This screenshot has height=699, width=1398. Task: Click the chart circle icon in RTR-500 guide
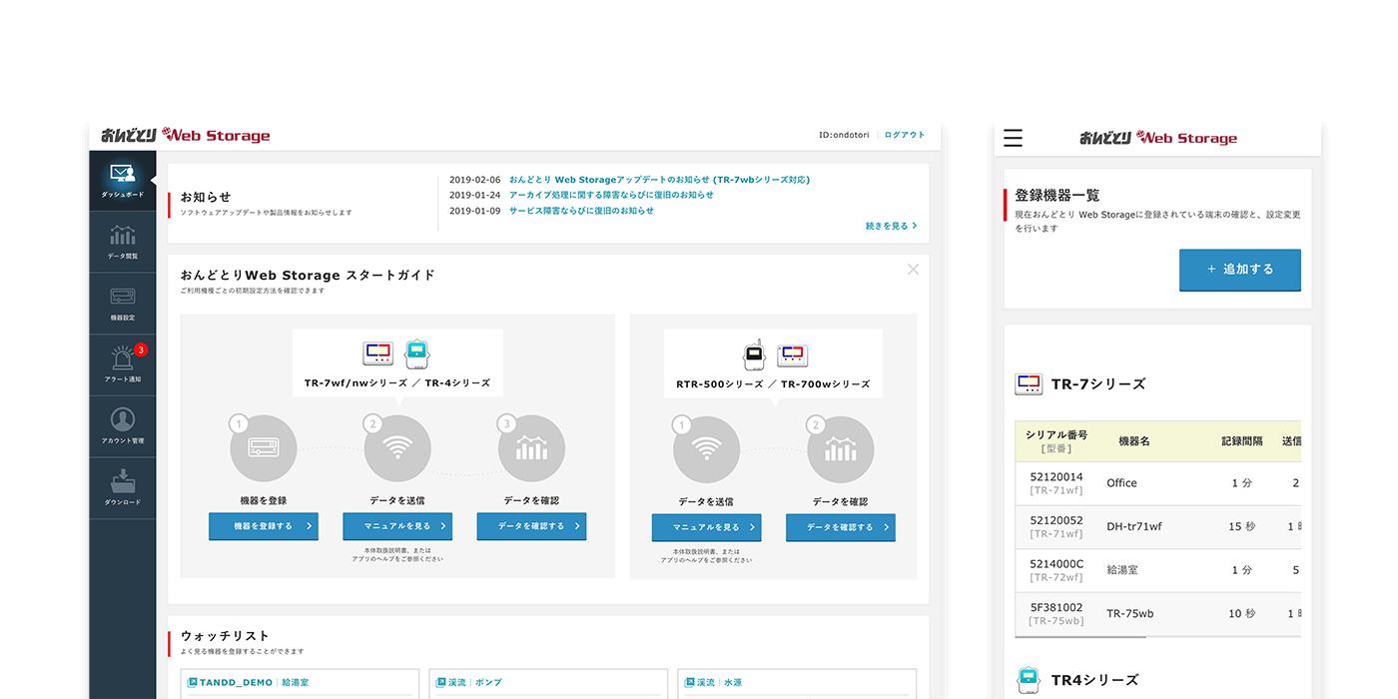(x=840, y=450)
